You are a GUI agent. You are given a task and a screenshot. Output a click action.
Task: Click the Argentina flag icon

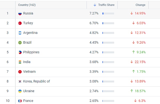click(20, 33)
